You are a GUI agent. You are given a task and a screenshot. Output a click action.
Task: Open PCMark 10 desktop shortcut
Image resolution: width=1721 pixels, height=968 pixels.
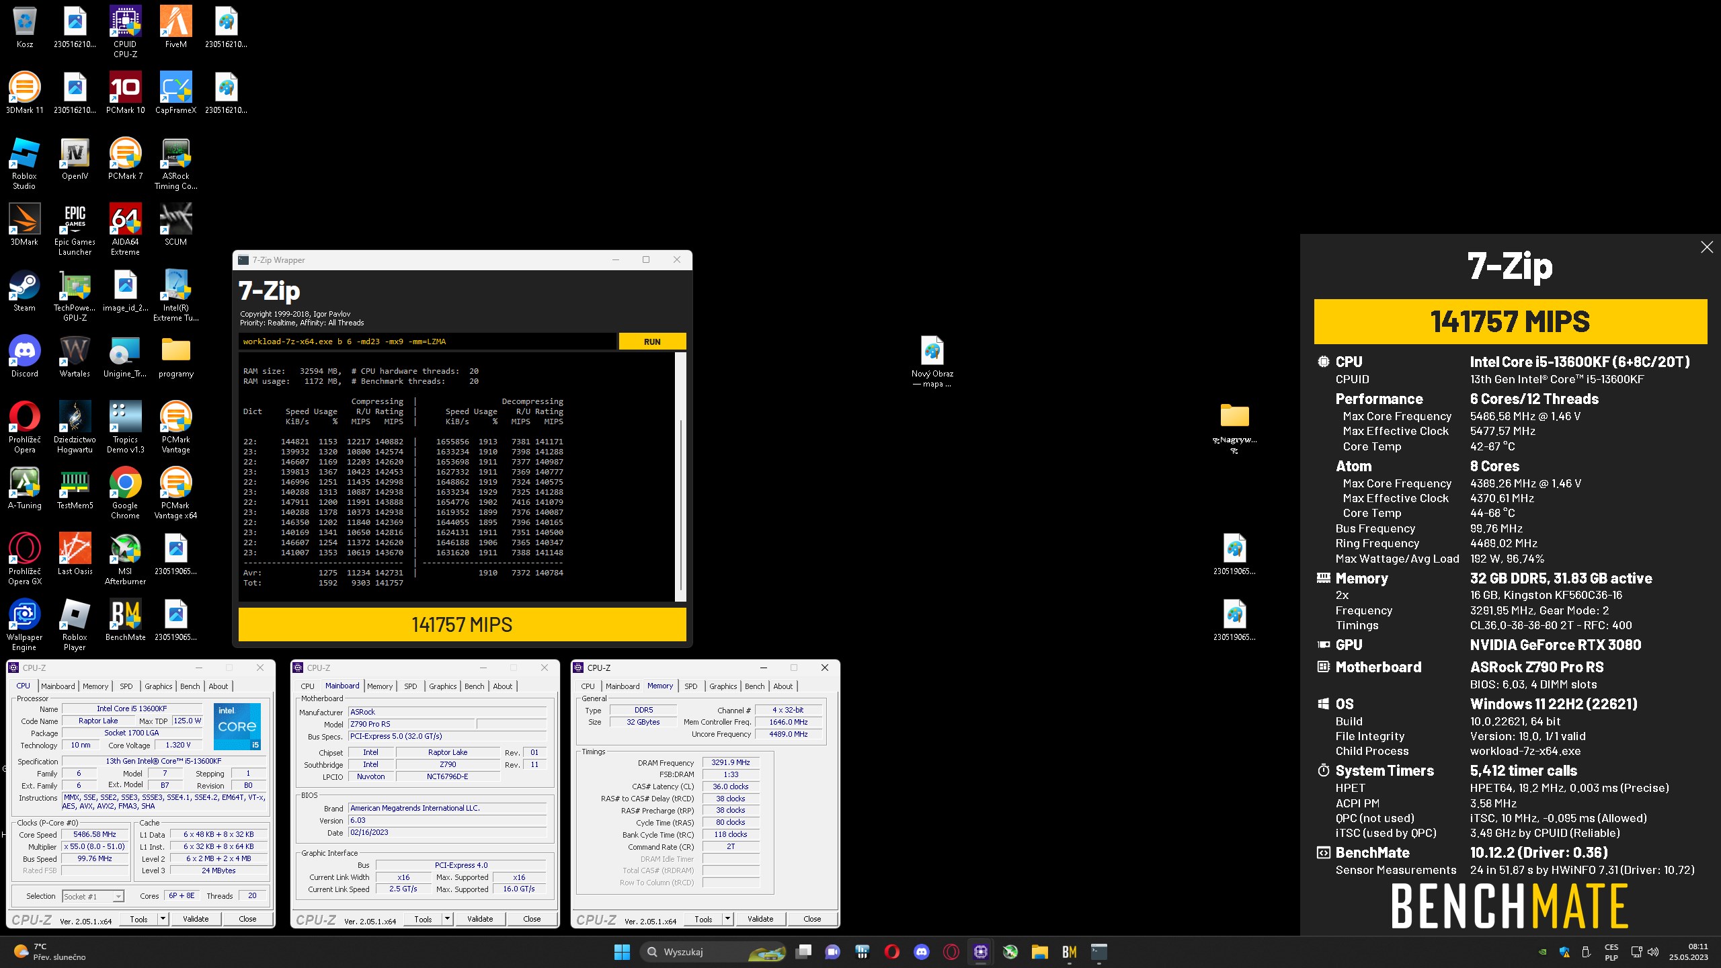pyautogui.click(x=125, y=93)
